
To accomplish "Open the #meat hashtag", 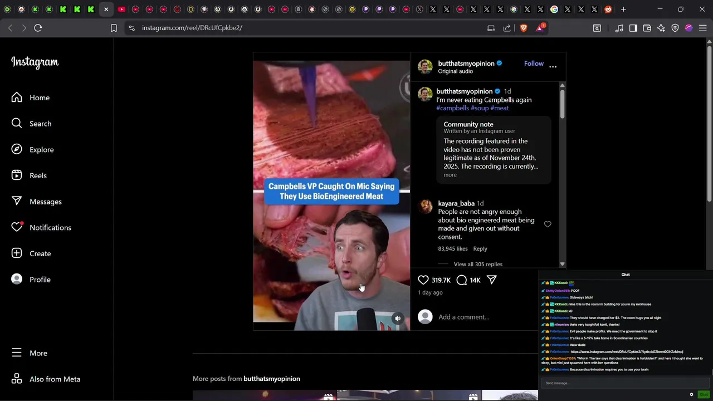I will [500, 108].
